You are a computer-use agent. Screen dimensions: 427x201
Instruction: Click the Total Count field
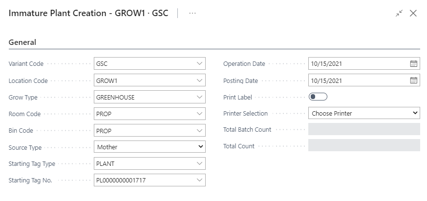364,145
